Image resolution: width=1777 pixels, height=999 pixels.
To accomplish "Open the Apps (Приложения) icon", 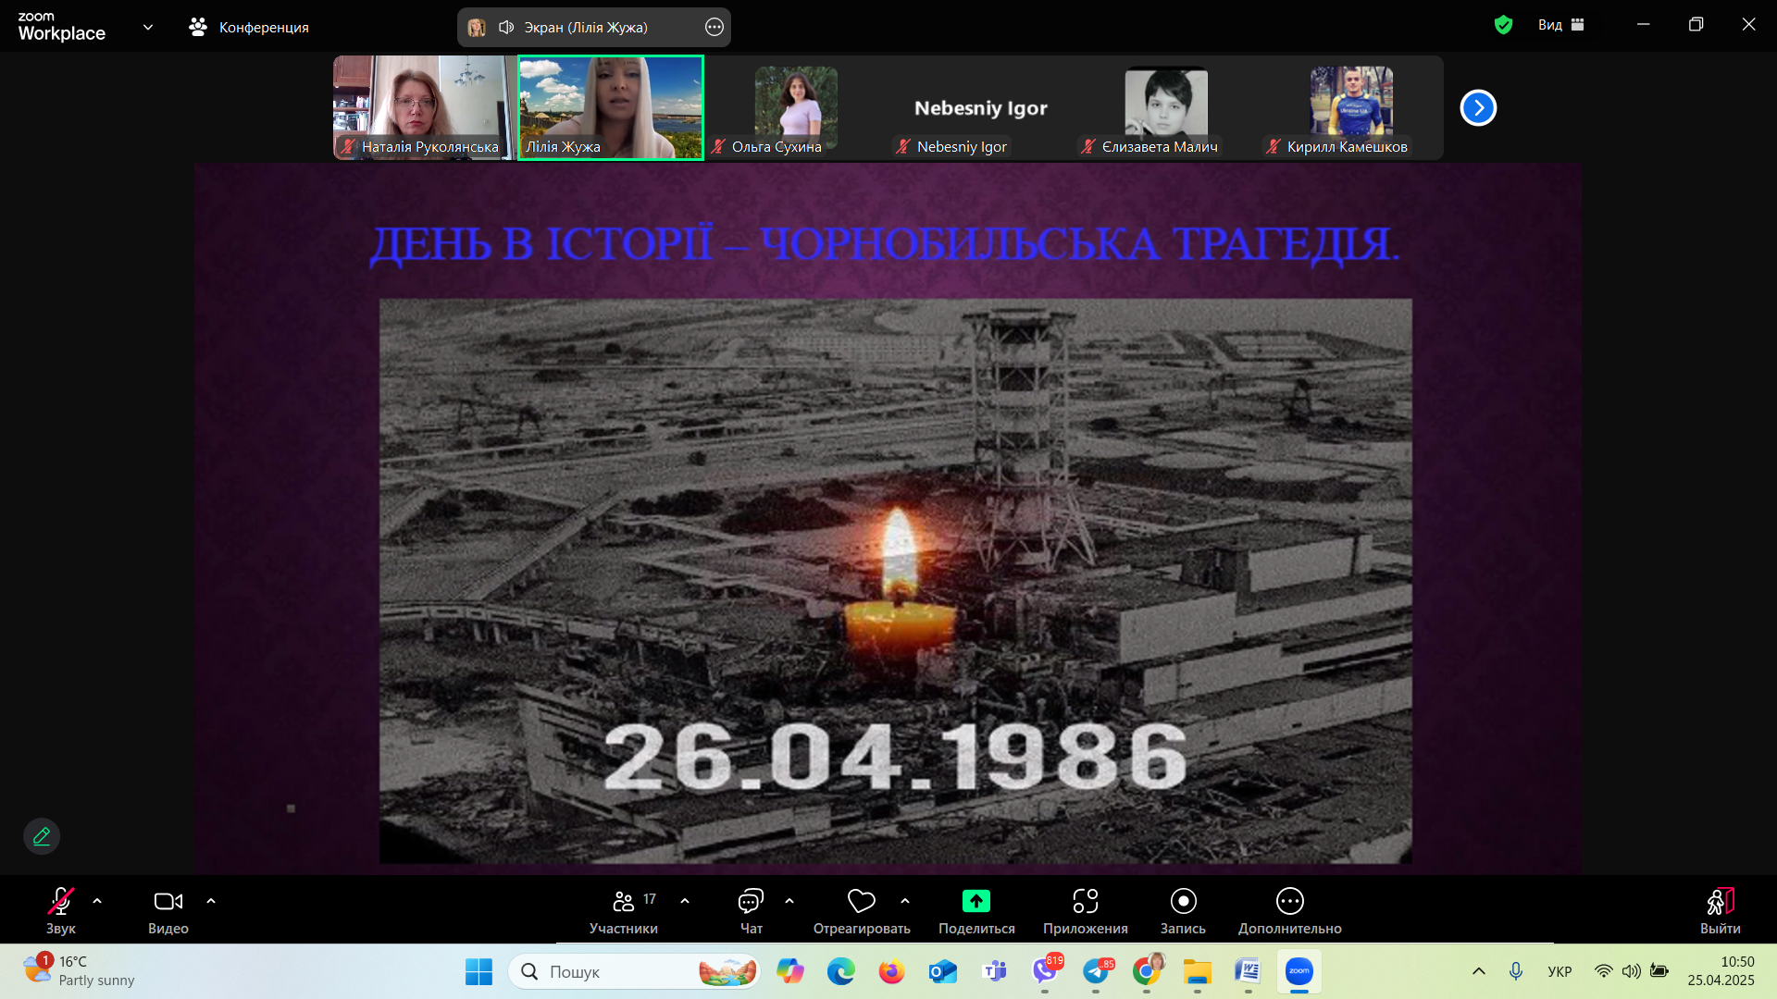I will pos(1085,902).
